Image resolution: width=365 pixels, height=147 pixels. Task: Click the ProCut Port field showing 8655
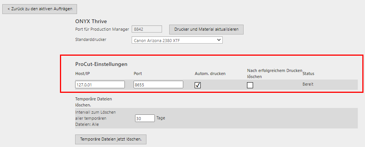click(x=158, y=84)
